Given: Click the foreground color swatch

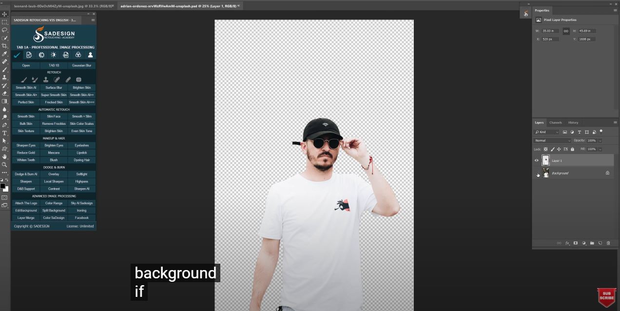Looking at the screenshot, I should click(2, 186).
